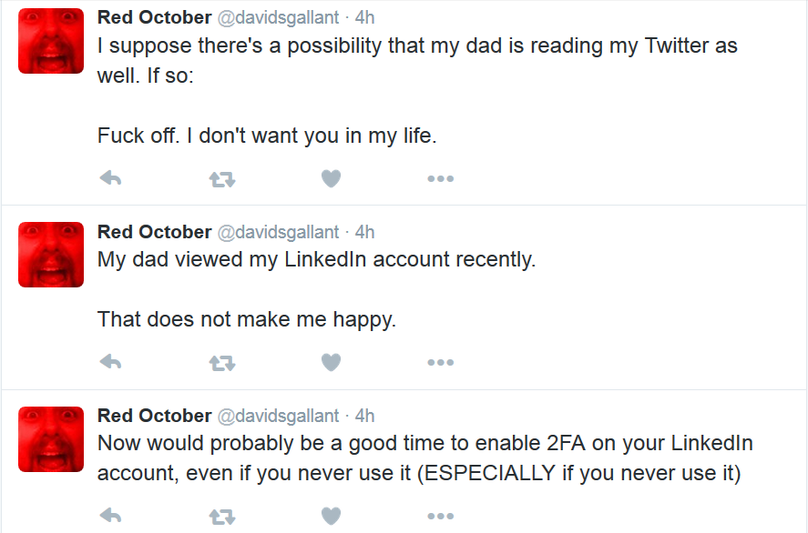Retweet the 'That does not make me happy' tweet
The image size is (808, 533).
pyautogui.click(x=222, y=363)
